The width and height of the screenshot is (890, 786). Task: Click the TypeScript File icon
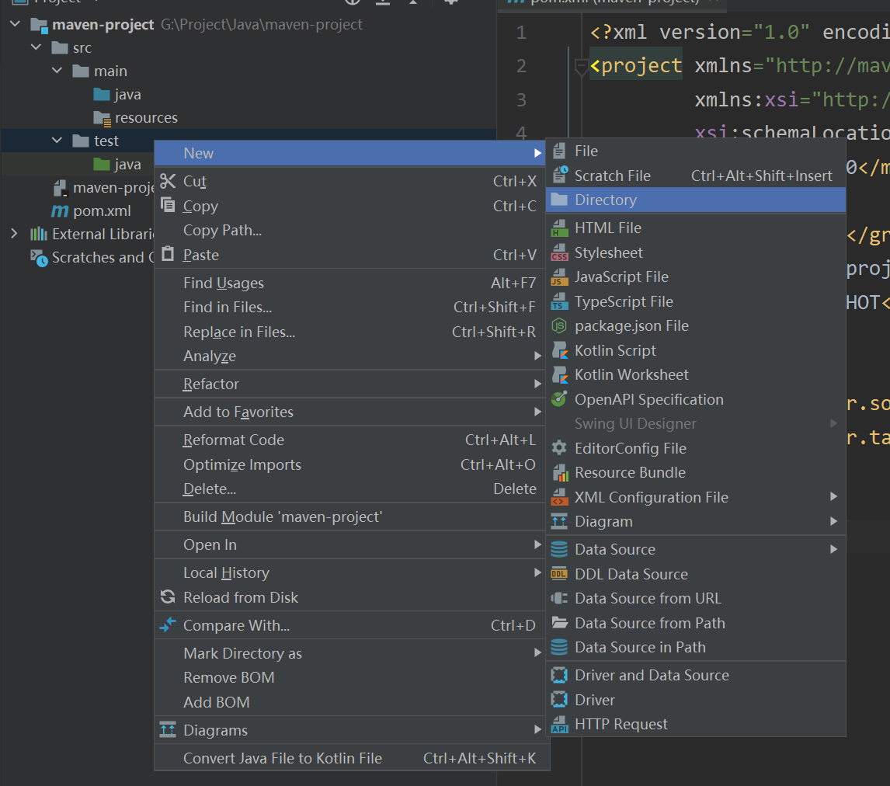559,301
